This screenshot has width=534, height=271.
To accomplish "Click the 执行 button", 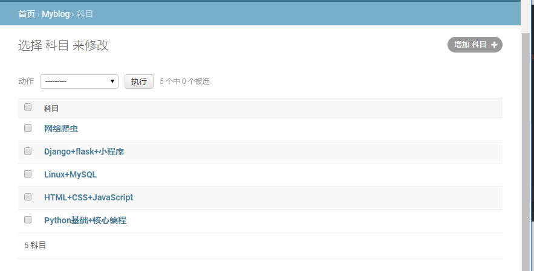I will click(139, 81).
